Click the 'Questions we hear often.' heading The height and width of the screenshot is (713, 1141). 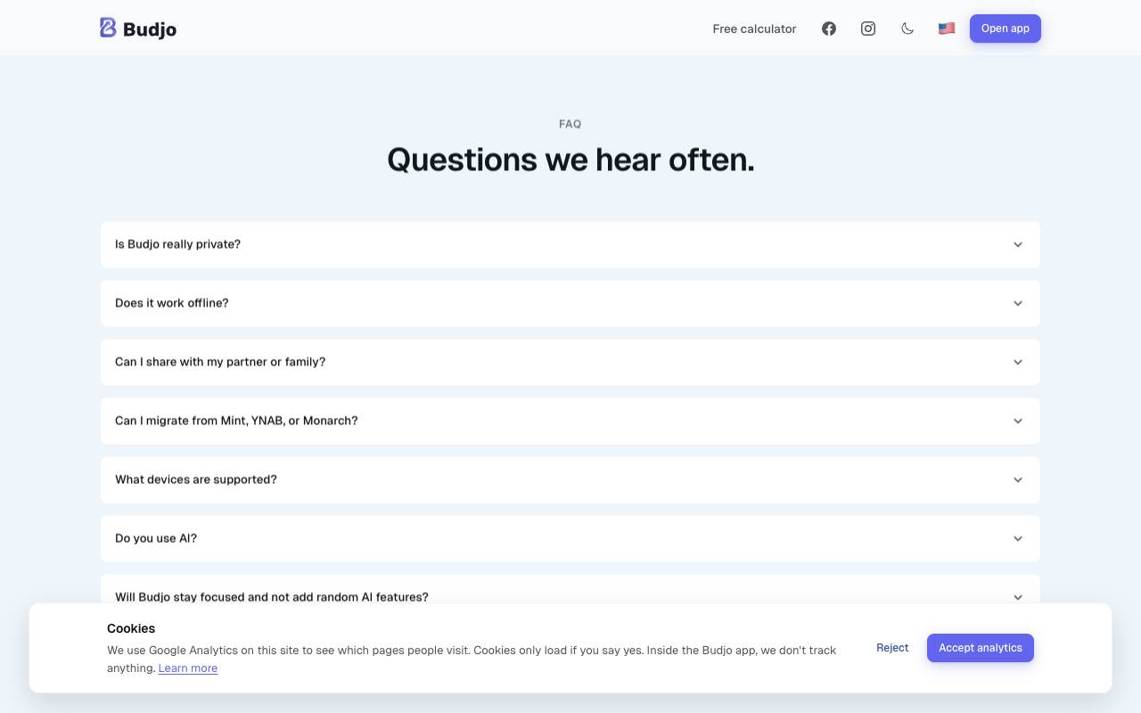(570, 160)
